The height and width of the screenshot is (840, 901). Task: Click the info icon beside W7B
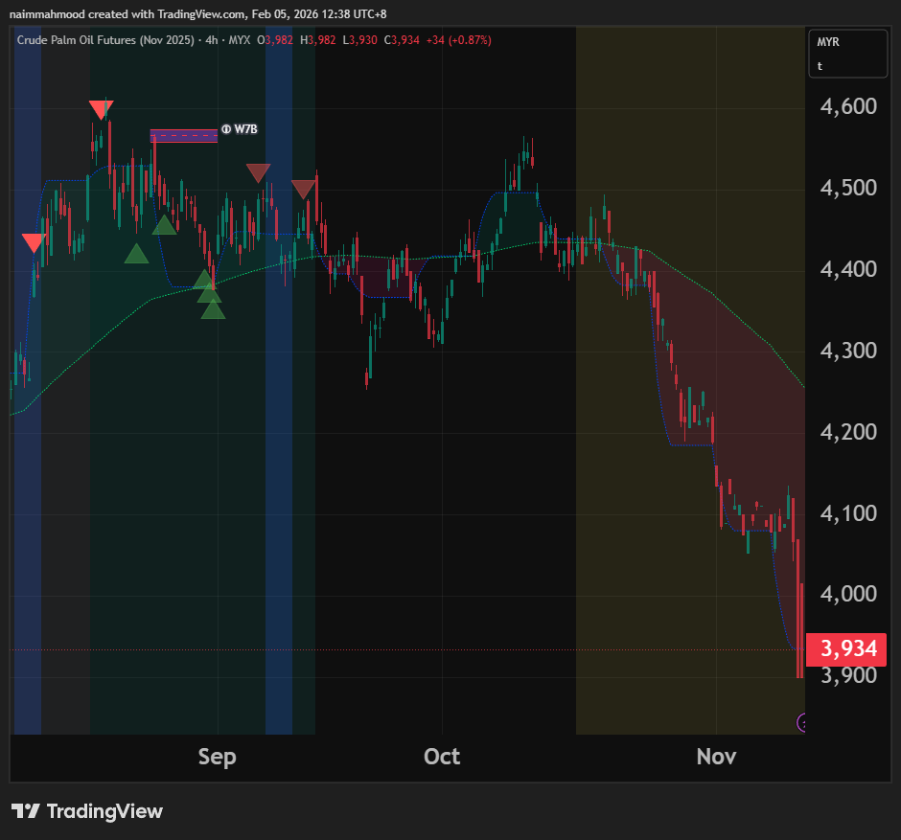(x=226, y=128)
